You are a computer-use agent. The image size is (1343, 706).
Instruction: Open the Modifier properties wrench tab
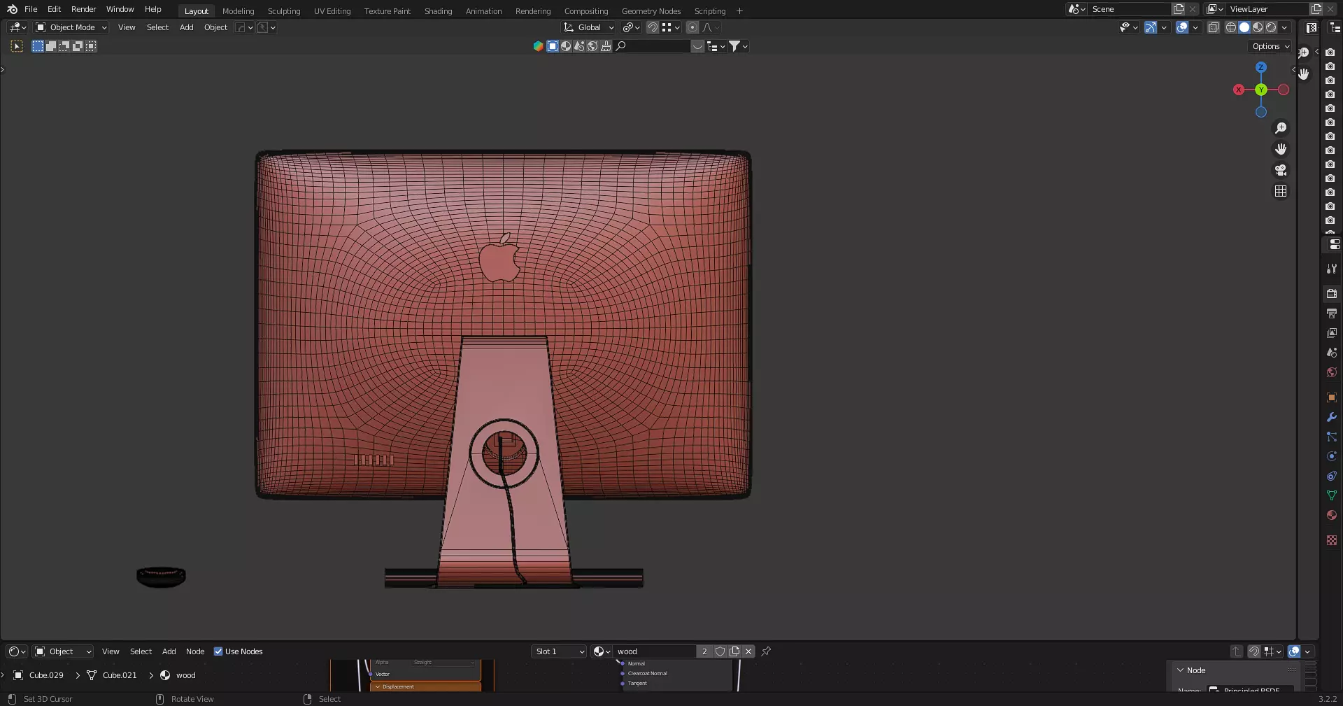(1332, 417)
